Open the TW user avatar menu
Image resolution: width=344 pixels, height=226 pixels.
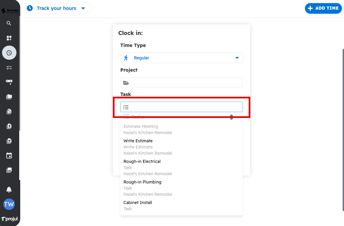coord(9,204)
